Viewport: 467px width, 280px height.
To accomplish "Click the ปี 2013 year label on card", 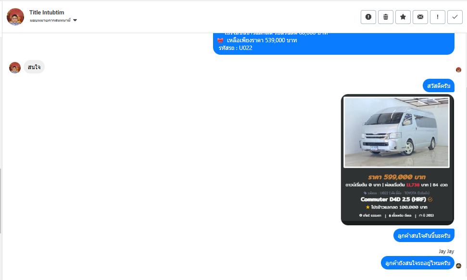I will click(x=426, y=216).
